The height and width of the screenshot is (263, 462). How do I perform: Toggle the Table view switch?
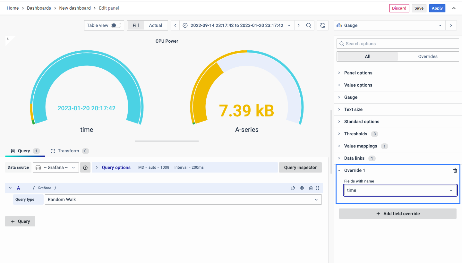[x=116, y=25]
